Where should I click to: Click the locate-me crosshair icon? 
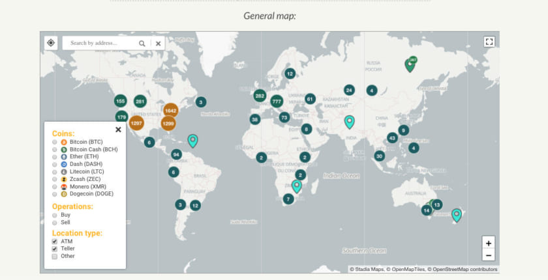[x=51, y=43]
